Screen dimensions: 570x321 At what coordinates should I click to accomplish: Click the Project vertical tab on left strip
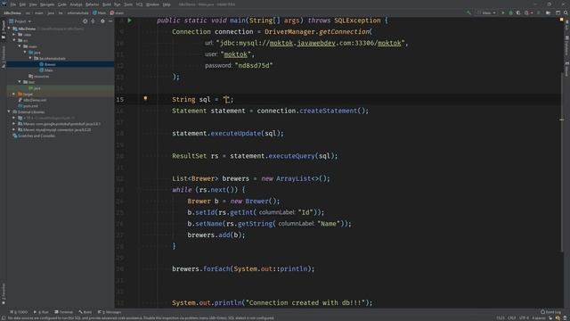4,29
